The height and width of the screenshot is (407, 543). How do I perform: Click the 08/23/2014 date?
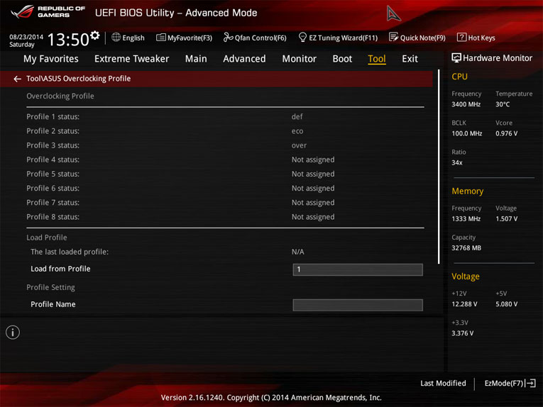(x=26, y=37)
